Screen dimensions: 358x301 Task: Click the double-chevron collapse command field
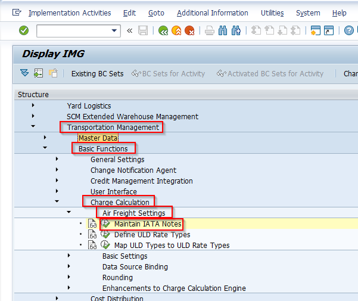click(x=129, y=30)
